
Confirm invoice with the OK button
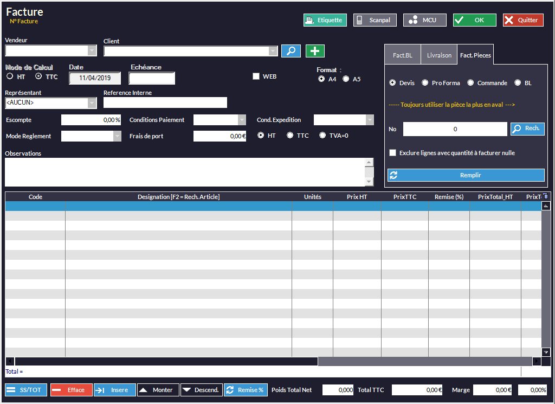[474, 20]
